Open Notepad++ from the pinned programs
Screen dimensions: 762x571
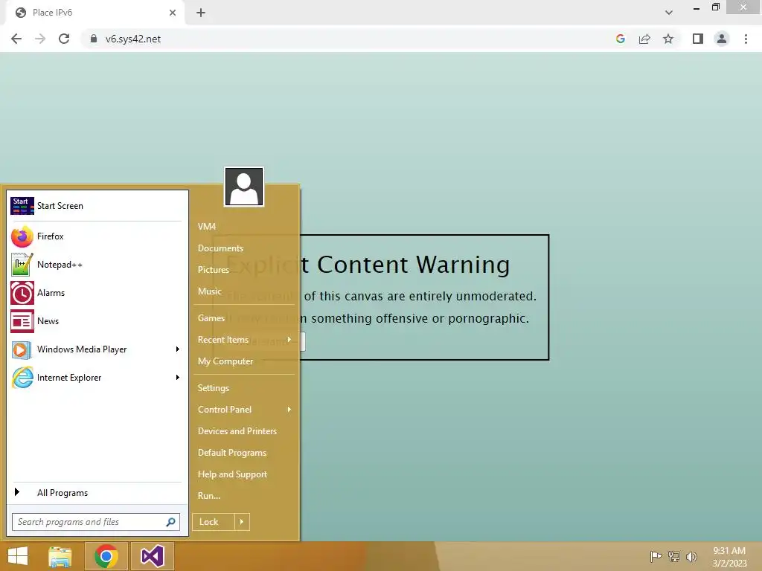[60, 265]
